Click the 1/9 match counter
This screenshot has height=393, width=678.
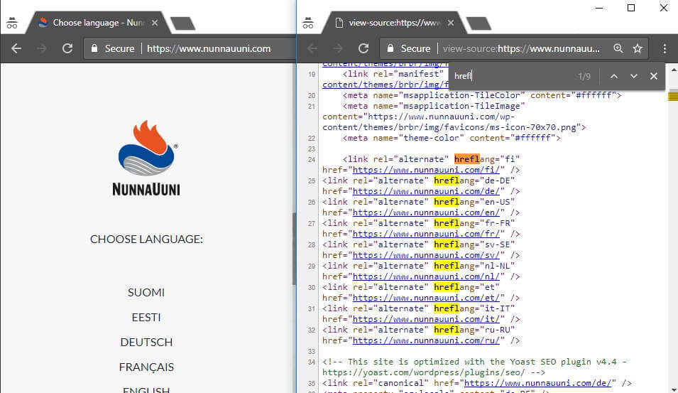coord(584,77)
